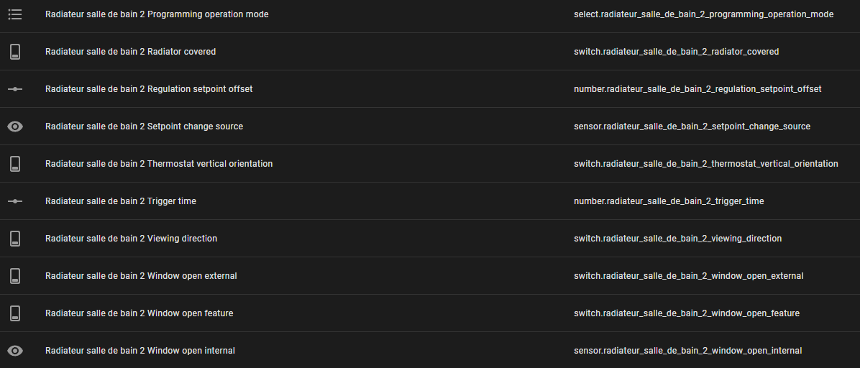Open the Trigger time entity name
The width and height of the screenshot is (860, 368).
(x=121, y=201)
